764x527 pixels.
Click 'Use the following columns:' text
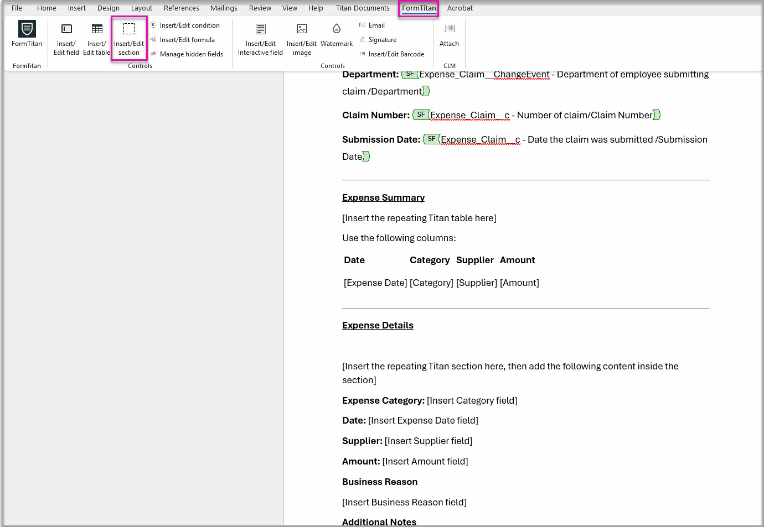(399, 238)
